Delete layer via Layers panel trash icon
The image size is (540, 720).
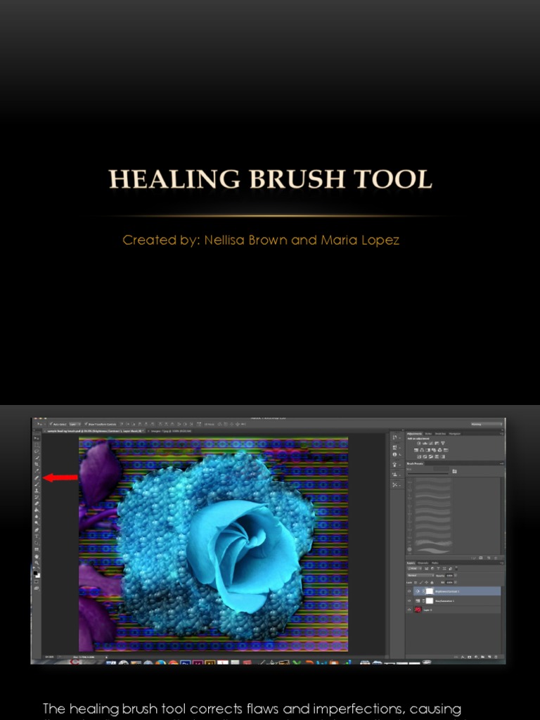coord(496,657)
